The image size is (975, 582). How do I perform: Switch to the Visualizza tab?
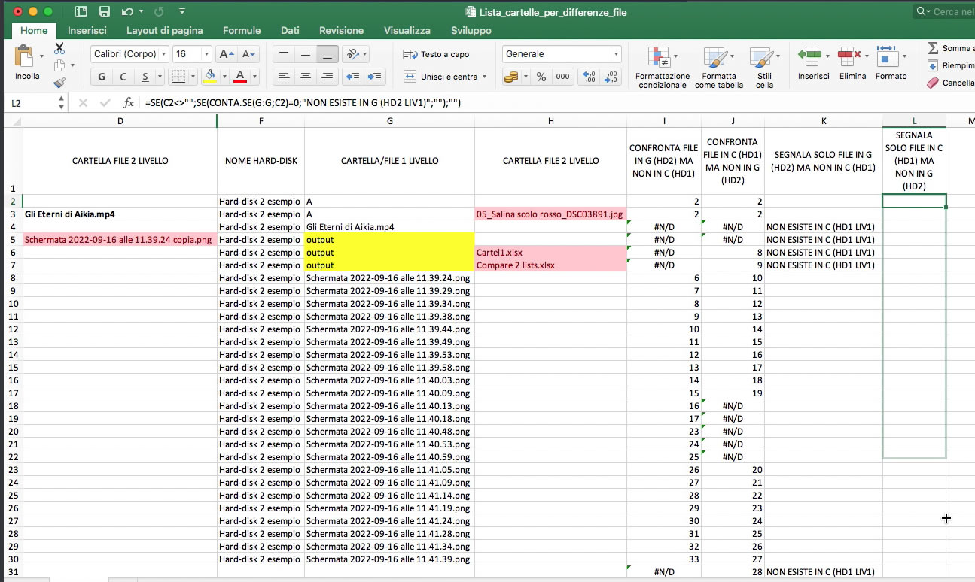click(x=407, y=30)
